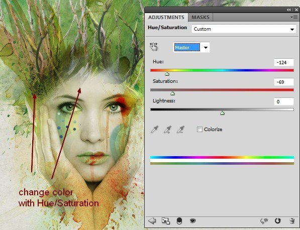Select the Adjustments tab
The width and height of the screenshot is (300, 230).
point(166,18)
